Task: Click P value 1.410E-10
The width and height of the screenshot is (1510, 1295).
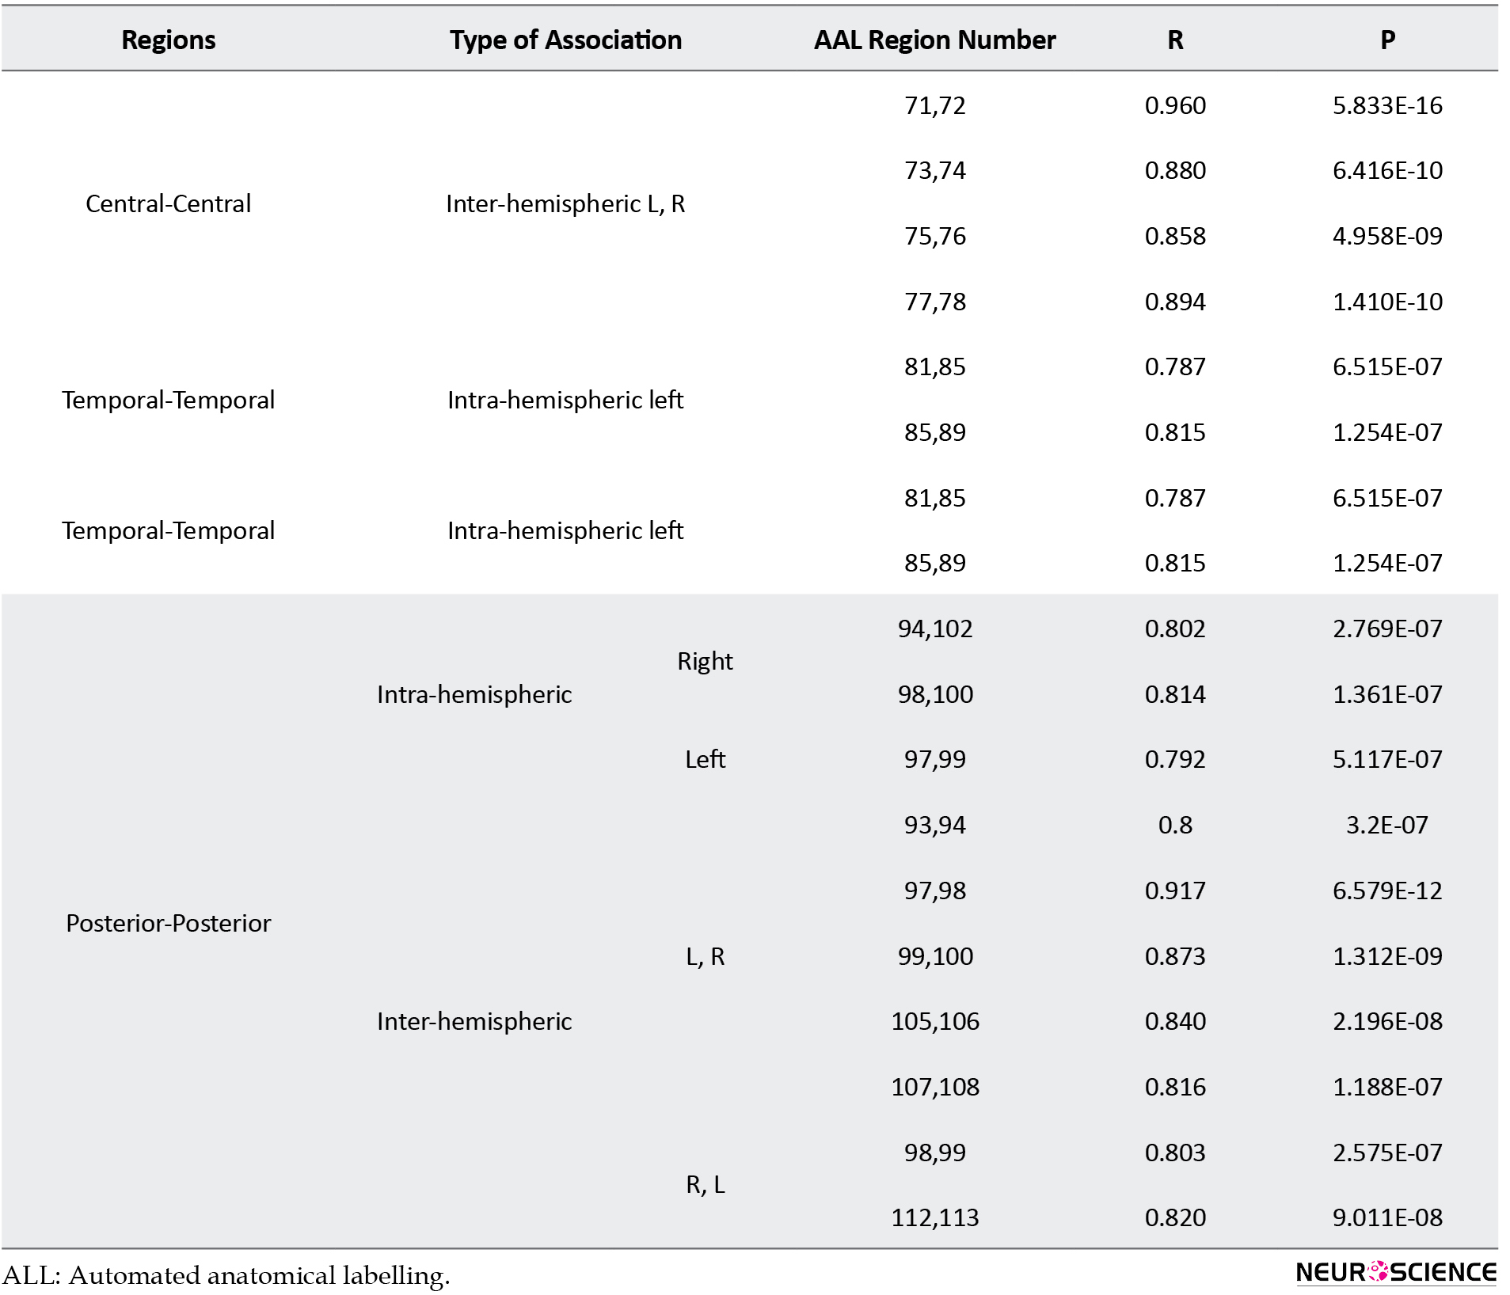Action: point(1387,302)
